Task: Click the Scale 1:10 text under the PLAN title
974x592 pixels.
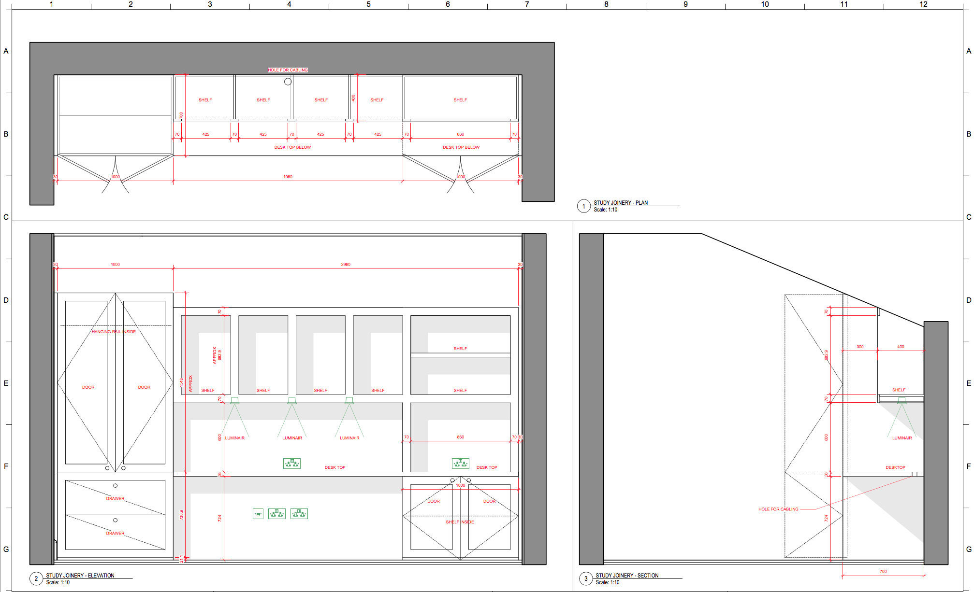Action: (605, 210)
